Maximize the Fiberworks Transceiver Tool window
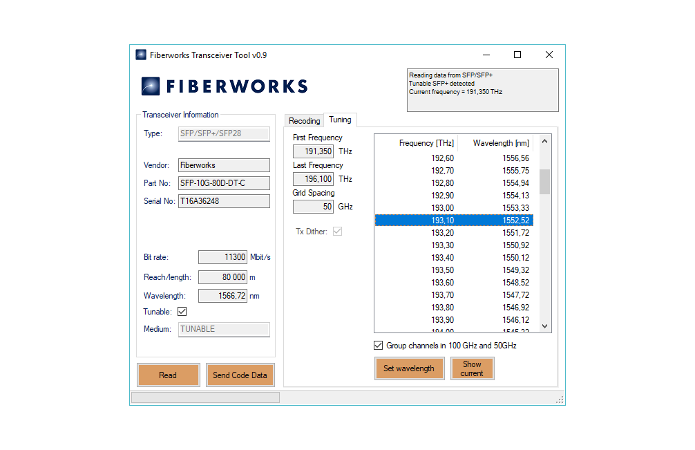695x450 pixels. click(517, 55)
